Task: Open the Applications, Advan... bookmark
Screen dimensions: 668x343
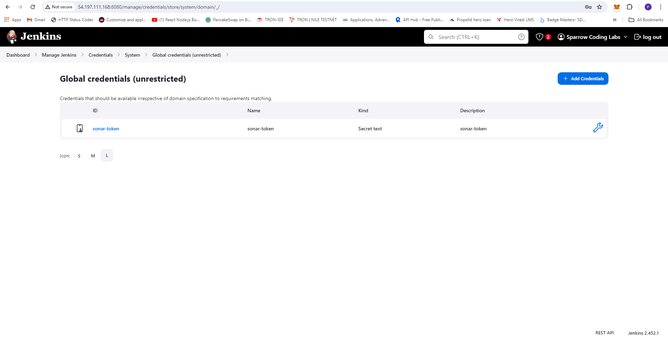Action: 366,20
